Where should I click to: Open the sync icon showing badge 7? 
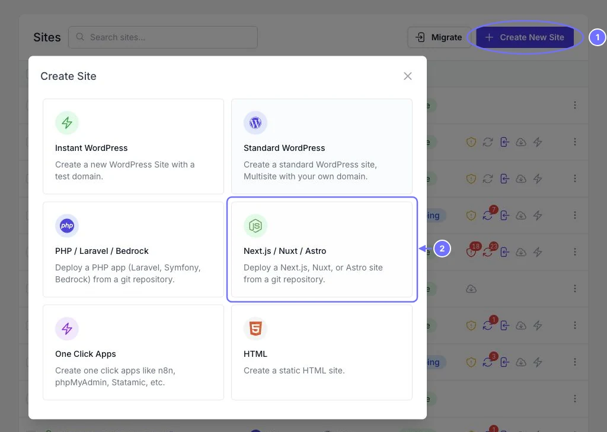(x=488, y=215)
